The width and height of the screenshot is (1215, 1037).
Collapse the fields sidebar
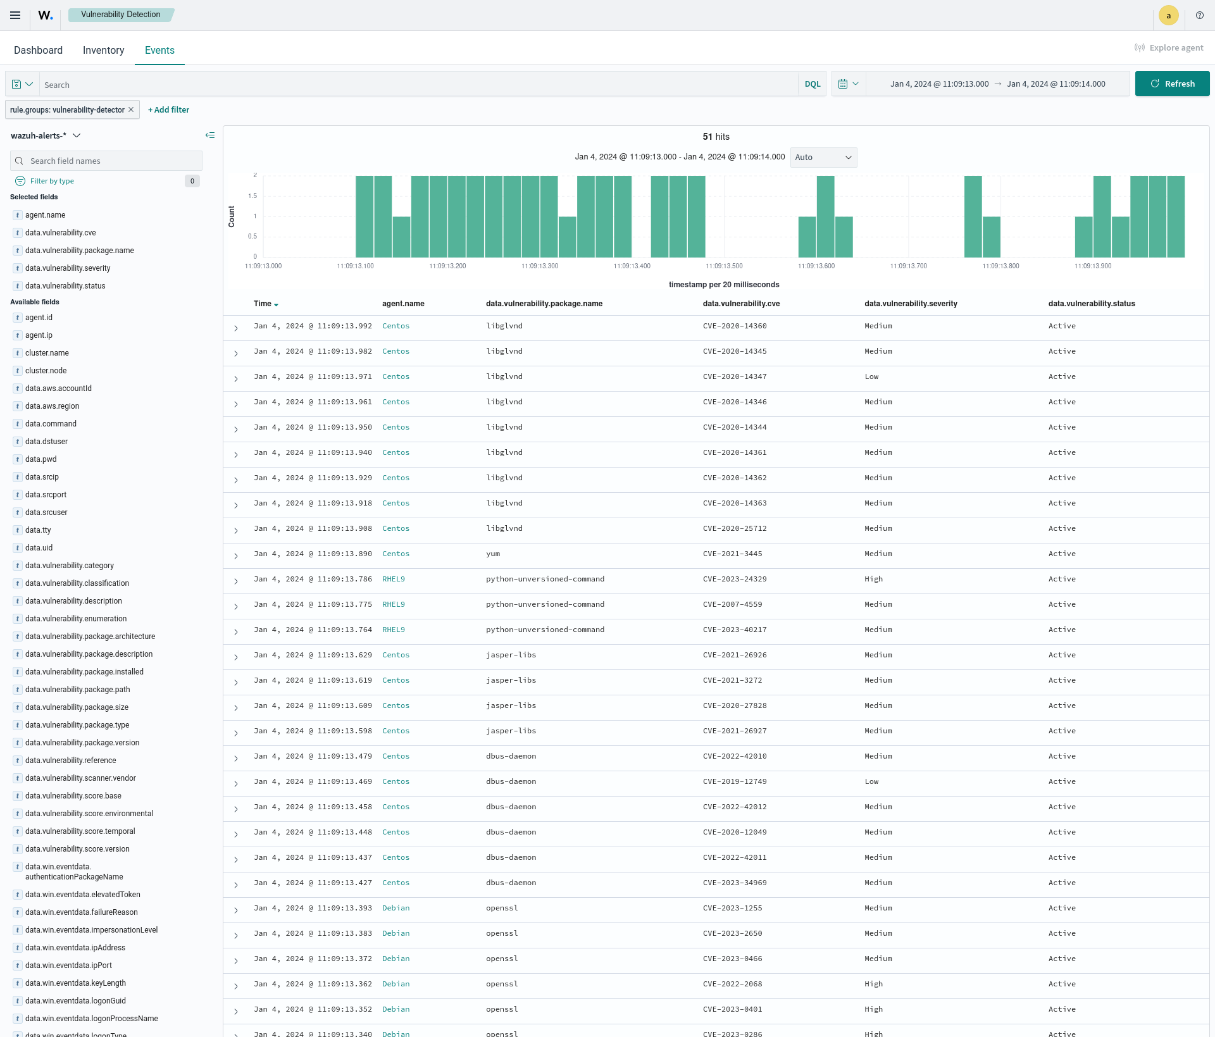[x=210, y=135]
